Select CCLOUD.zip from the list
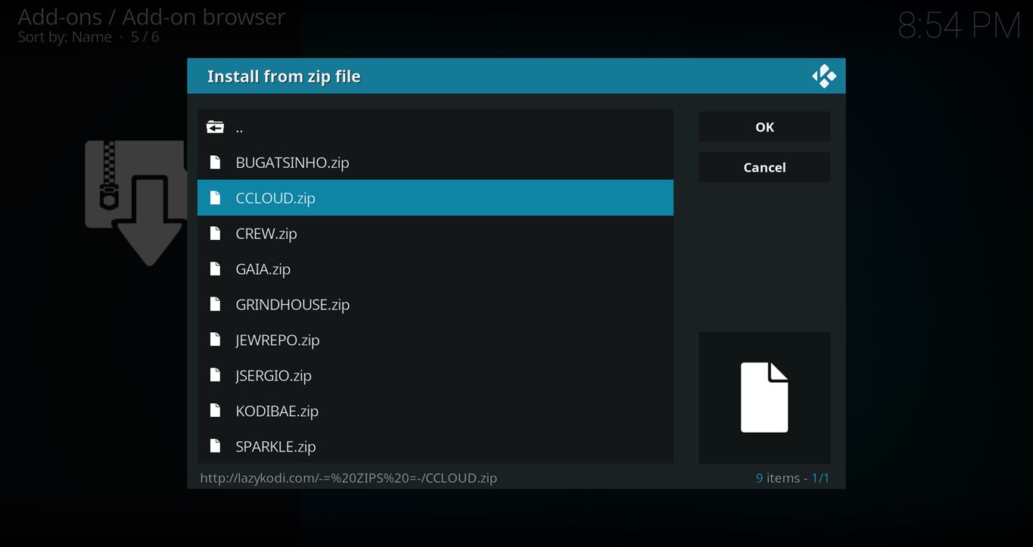This screenshot has width=1033, height=547. coord(275,198)
